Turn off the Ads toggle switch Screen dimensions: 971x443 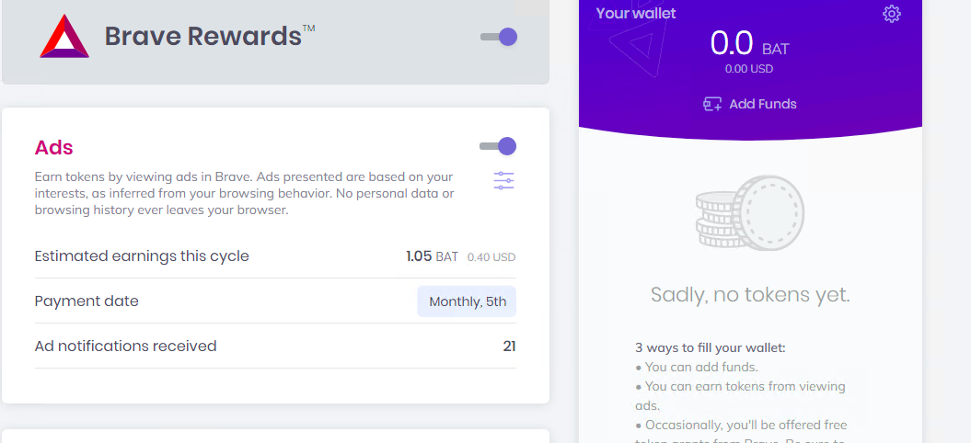point(498,146)
